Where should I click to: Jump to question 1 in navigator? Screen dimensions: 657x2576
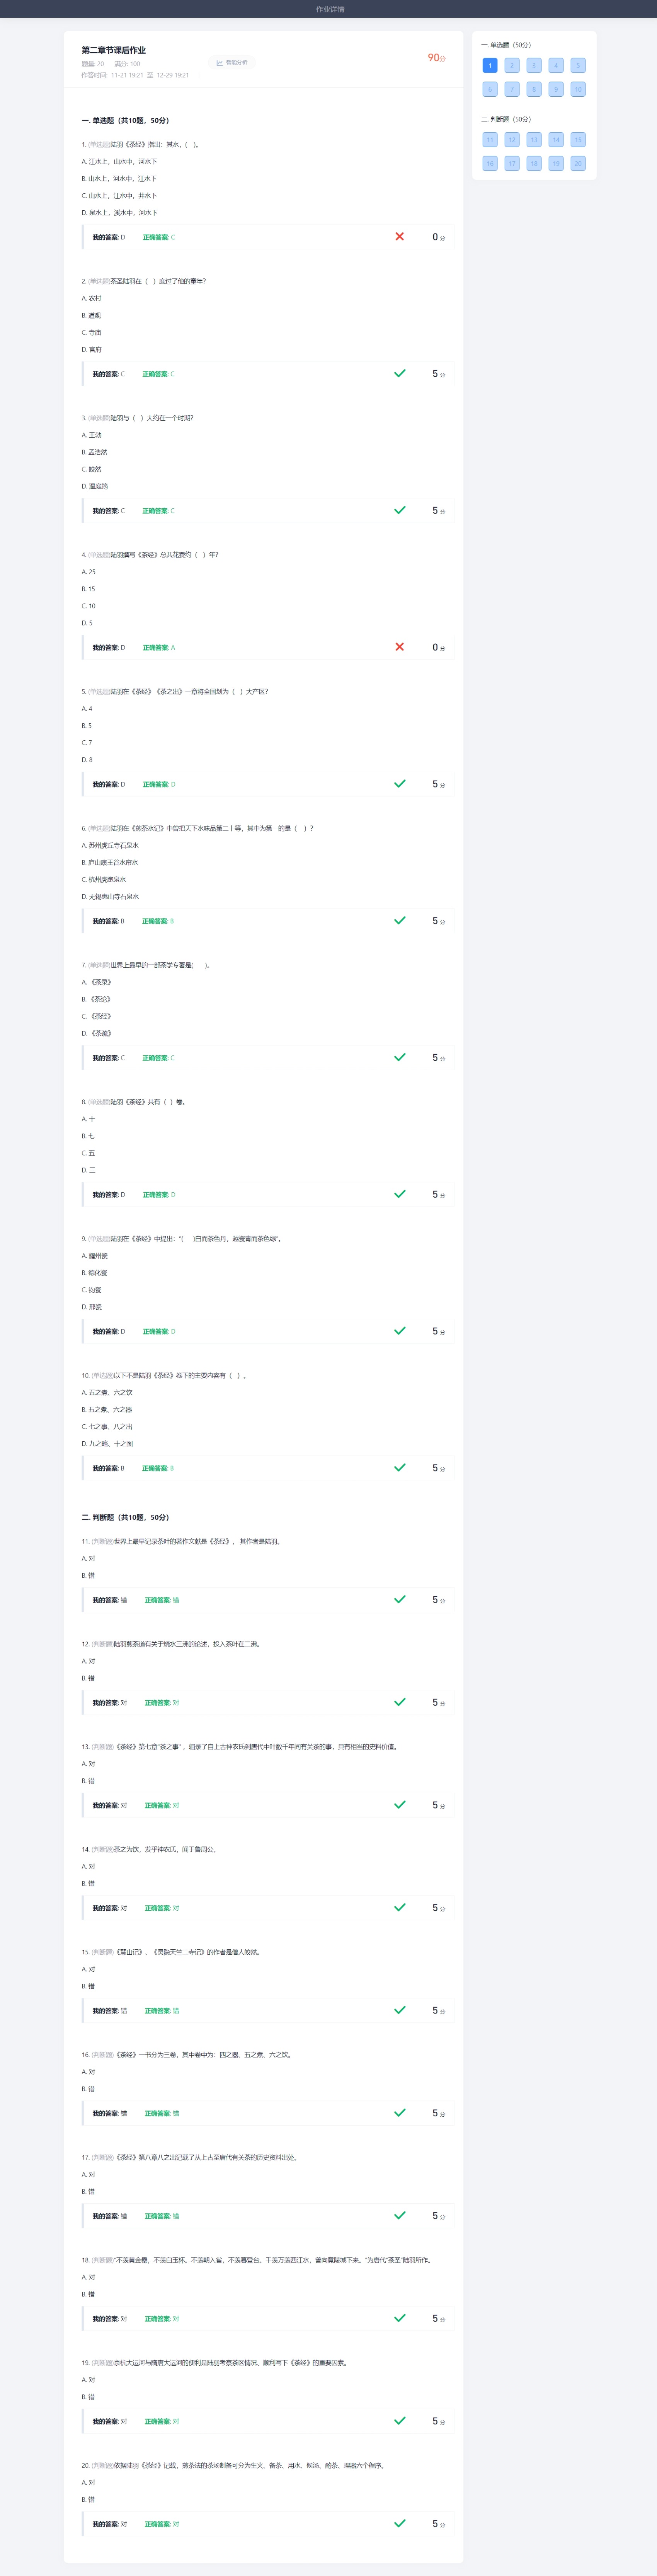click(x=490, y=66)
